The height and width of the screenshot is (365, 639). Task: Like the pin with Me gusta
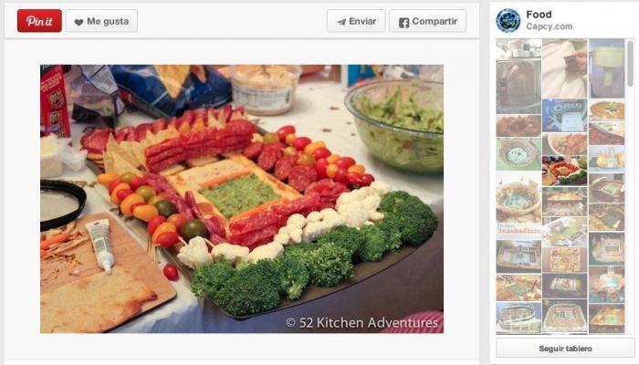point(101,21)
